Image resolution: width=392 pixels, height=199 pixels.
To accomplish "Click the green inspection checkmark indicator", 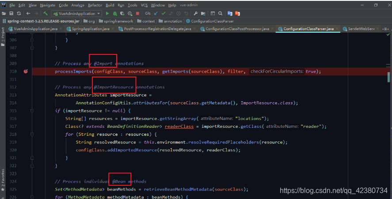I will (388, 34).
